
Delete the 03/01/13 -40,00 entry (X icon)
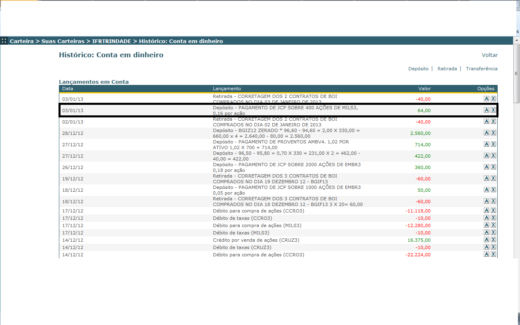point(493,99)
